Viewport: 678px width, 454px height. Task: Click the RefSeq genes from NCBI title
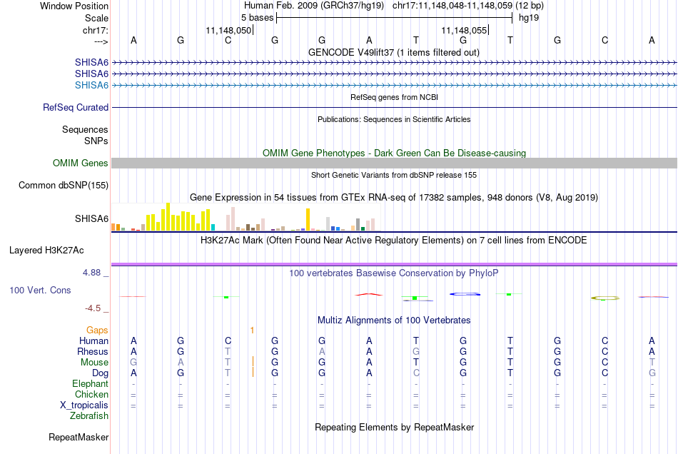(x=394, y=97)
